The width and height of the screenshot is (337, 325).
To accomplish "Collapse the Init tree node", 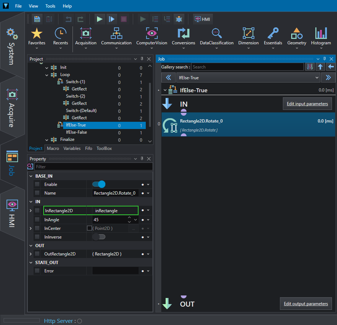I will click(x=47, y=68).
